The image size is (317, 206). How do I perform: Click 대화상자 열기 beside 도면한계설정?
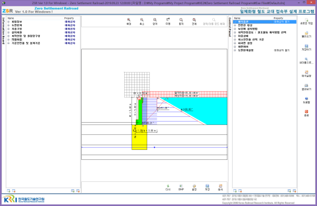(281, 50)
